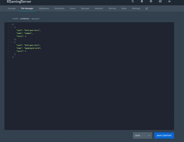The image size is (184, 142).
Task: Open the server list icon in header
Action: pos(142,2)
